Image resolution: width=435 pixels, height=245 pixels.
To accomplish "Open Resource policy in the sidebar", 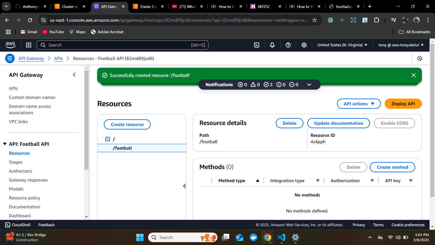I will click(x=25, y=198).
